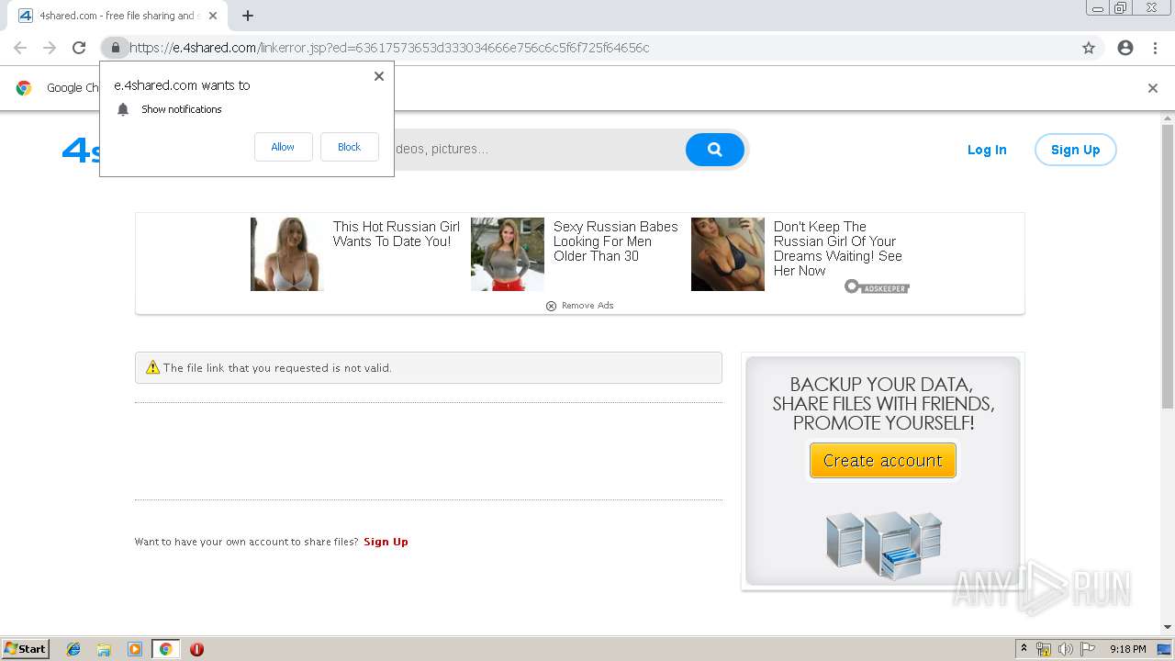Allow notifications from e.4shared.com
This screenshot has width=1175, height=661.
pyautogui.click(x=283, y=147)
